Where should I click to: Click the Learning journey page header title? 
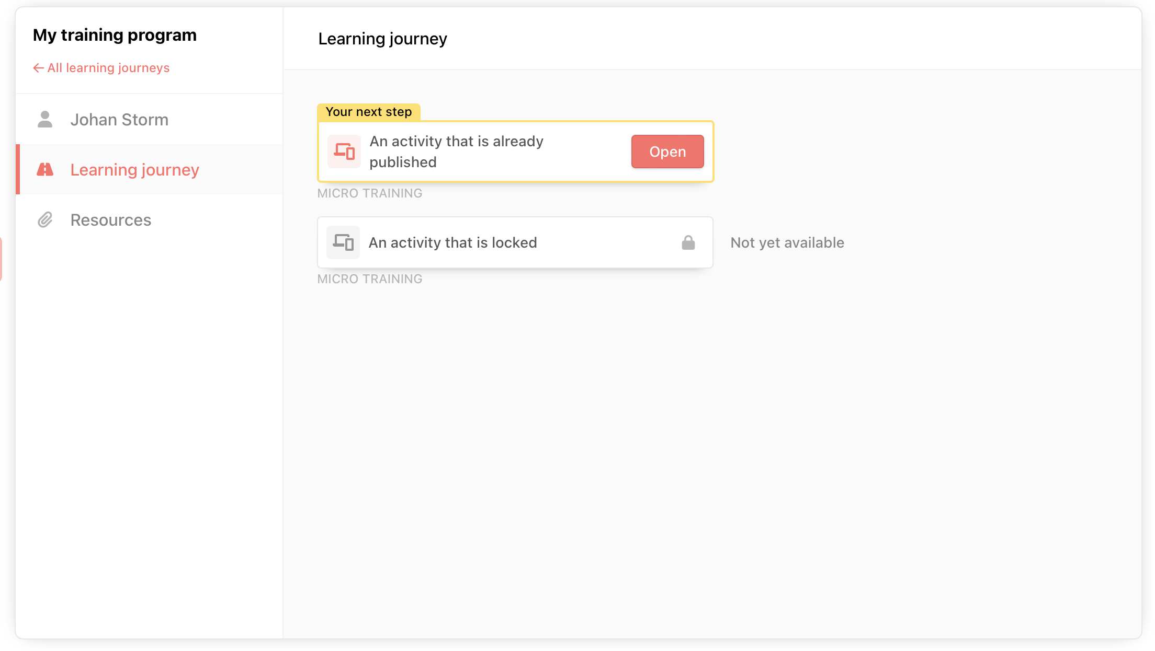383,39
